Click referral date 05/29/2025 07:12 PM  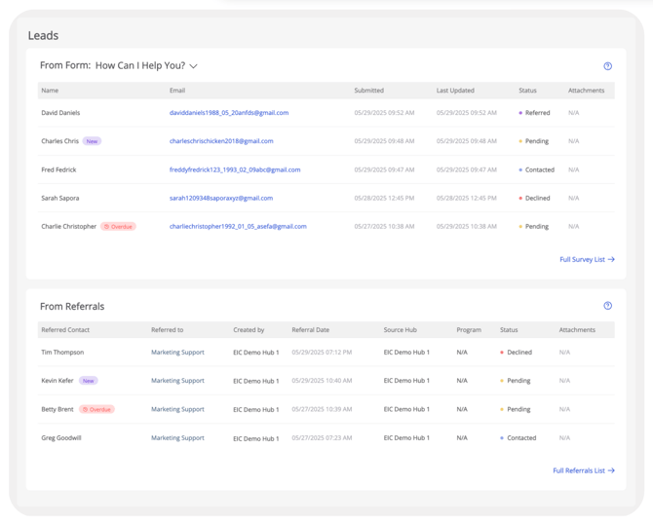point(322,353)
